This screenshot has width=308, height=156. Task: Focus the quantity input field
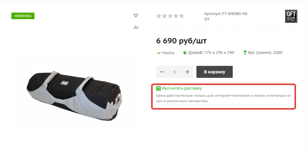tap(174, 72)
